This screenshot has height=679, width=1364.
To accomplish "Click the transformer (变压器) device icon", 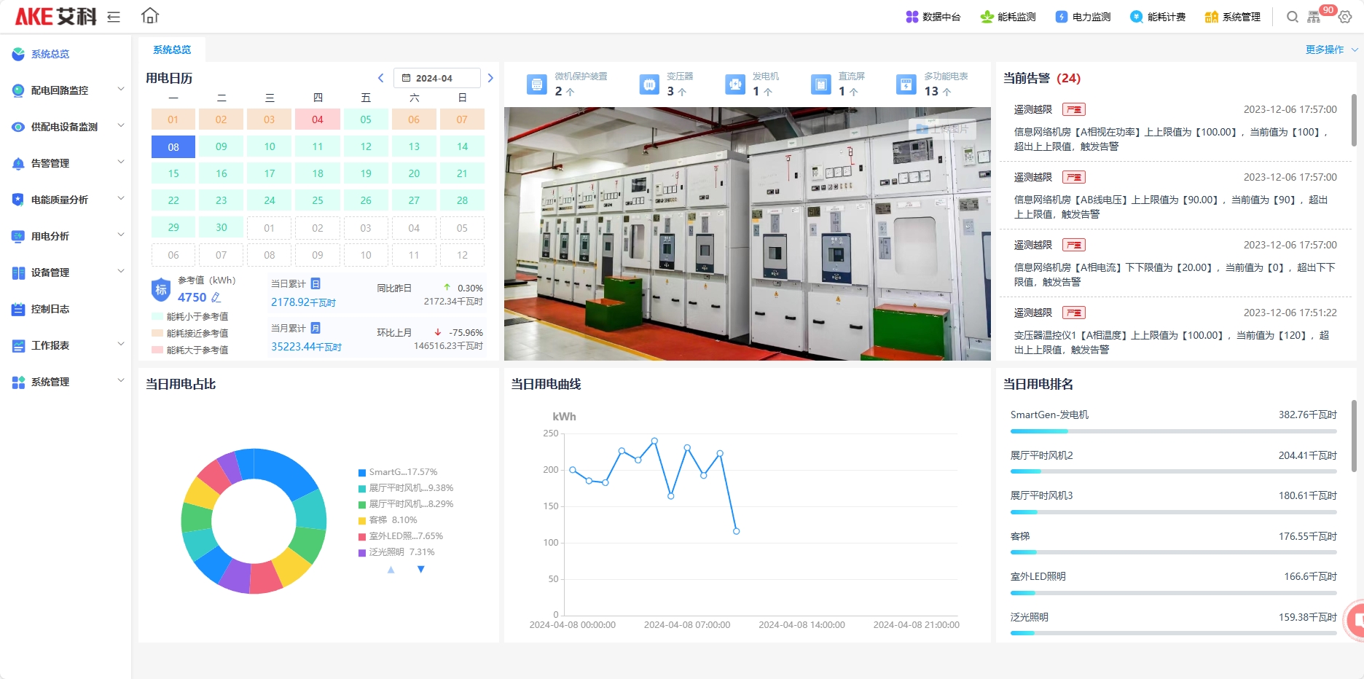I will [x=649, y=85].
